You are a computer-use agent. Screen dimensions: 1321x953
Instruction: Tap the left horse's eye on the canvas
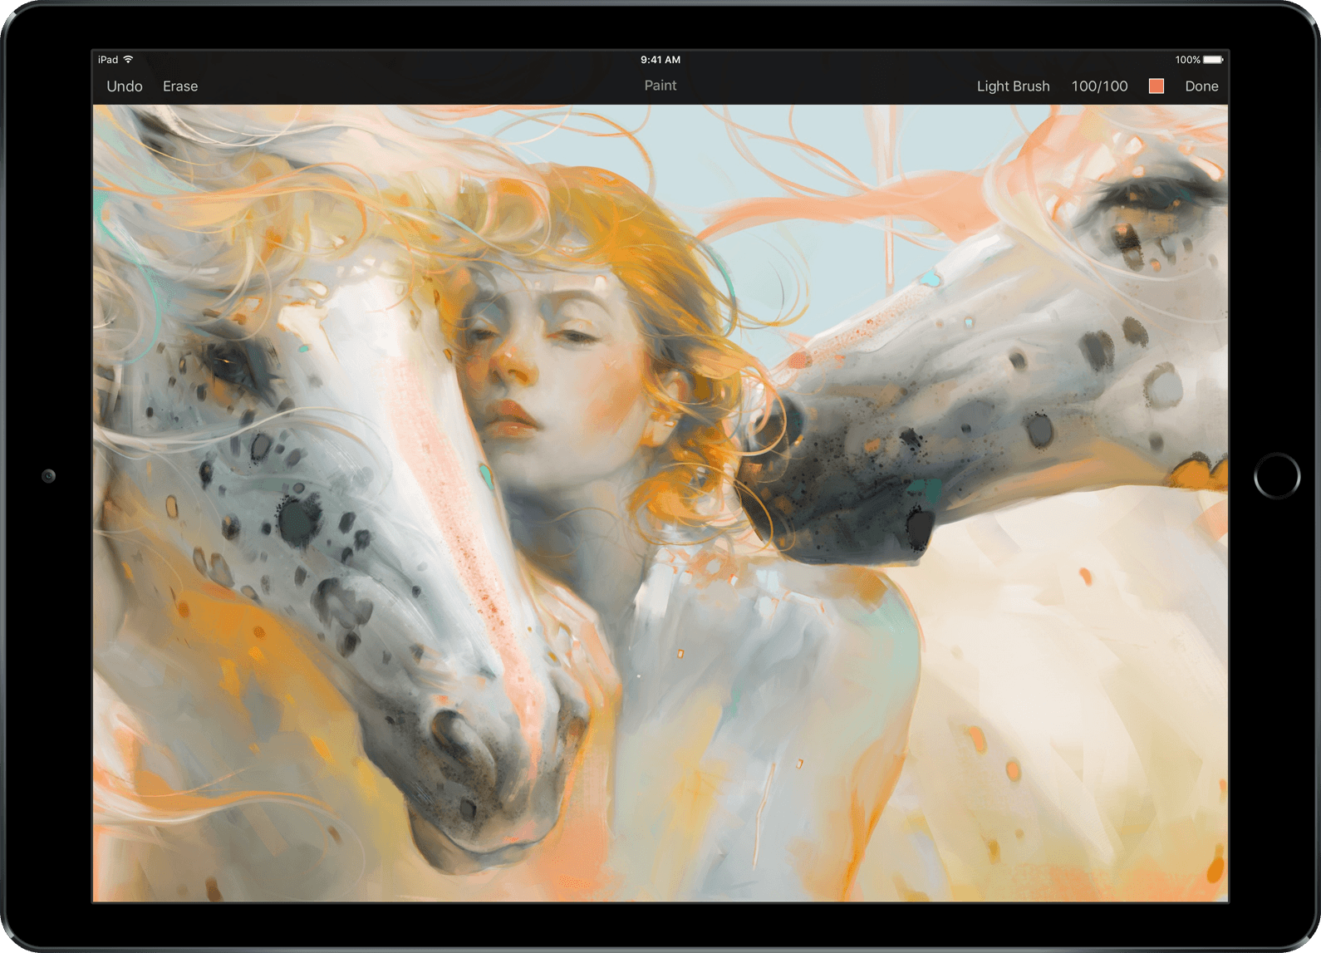tap(227, 362)
